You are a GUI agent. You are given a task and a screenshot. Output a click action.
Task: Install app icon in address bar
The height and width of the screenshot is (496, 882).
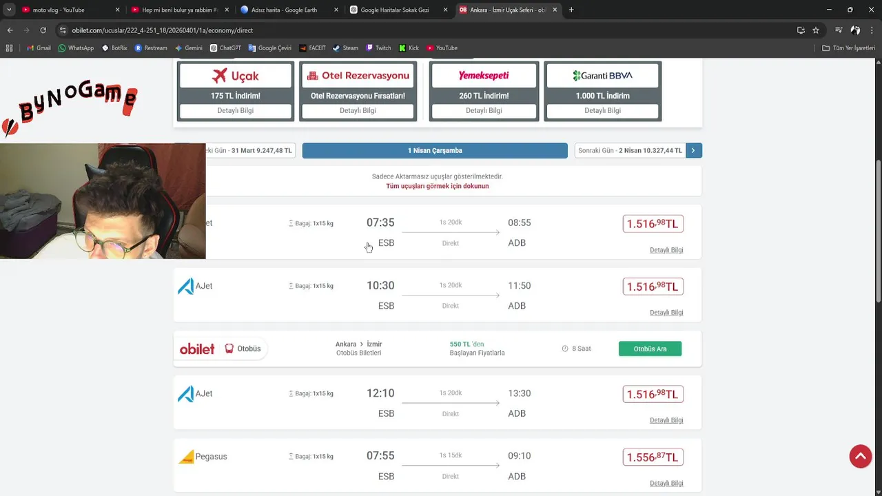click(801, 30)
